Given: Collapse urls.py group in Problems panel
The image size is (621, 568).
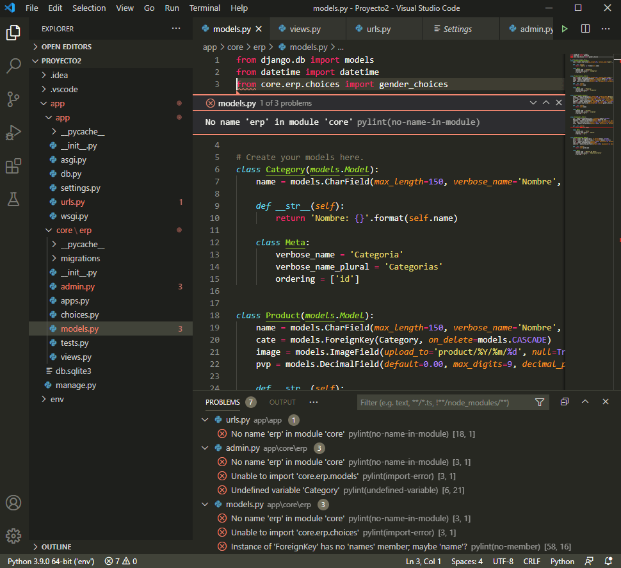Looking at the screenshot, I should point(205,420).
